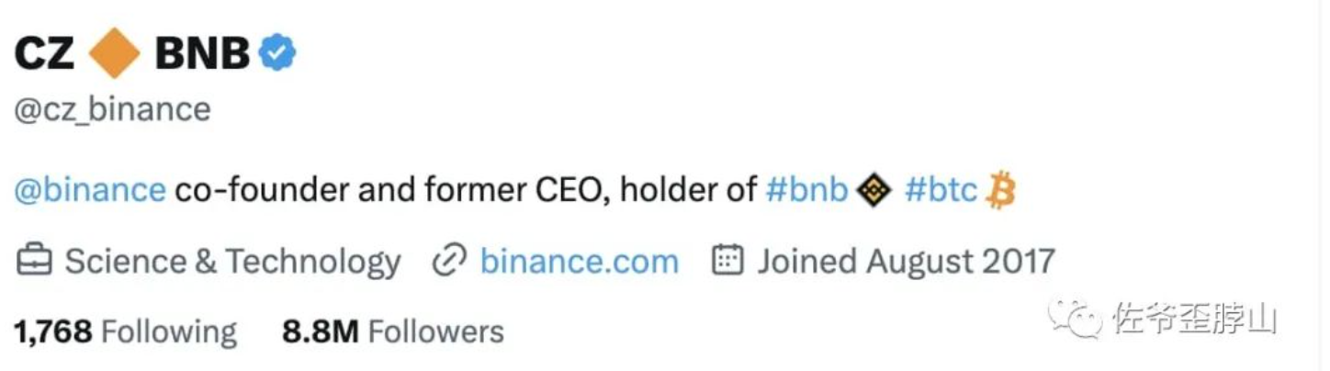View the 8.8M Followers list
The height and width of the screenshot is (371, 1330).
(393, 332)
